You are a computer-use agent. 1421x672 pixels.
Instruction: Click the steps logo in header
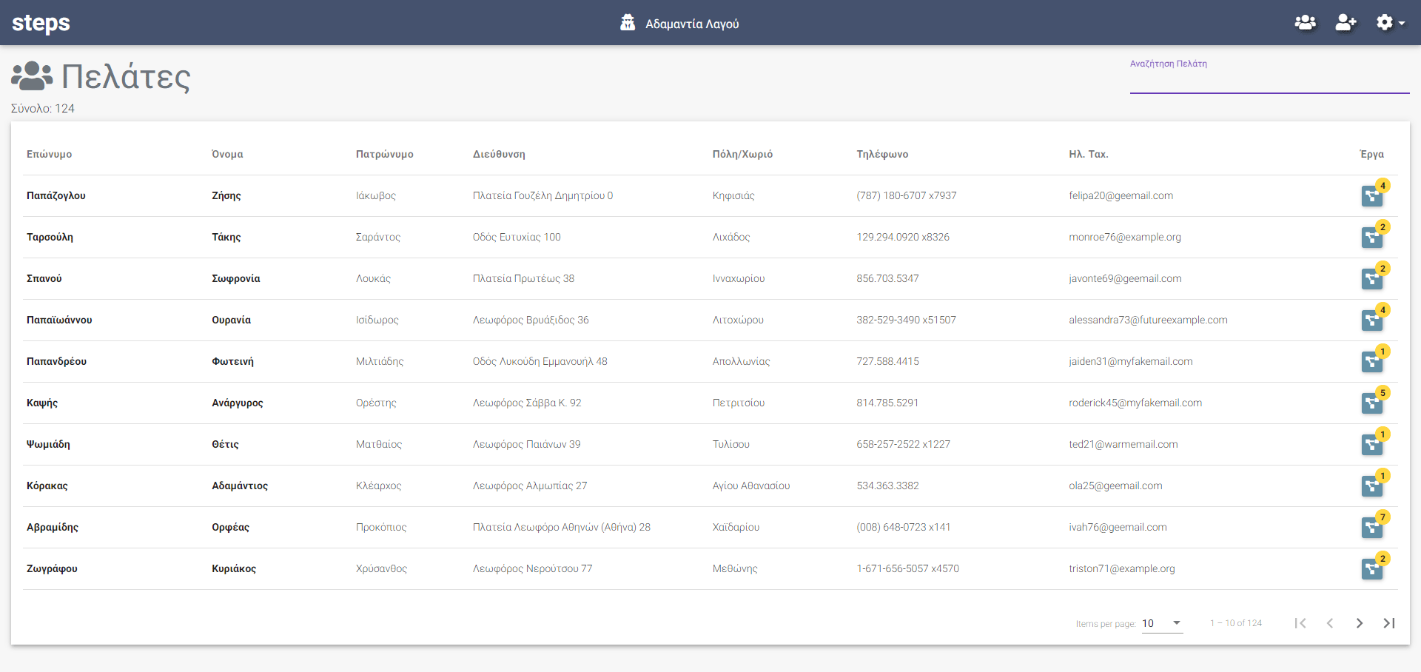(41, 23)
